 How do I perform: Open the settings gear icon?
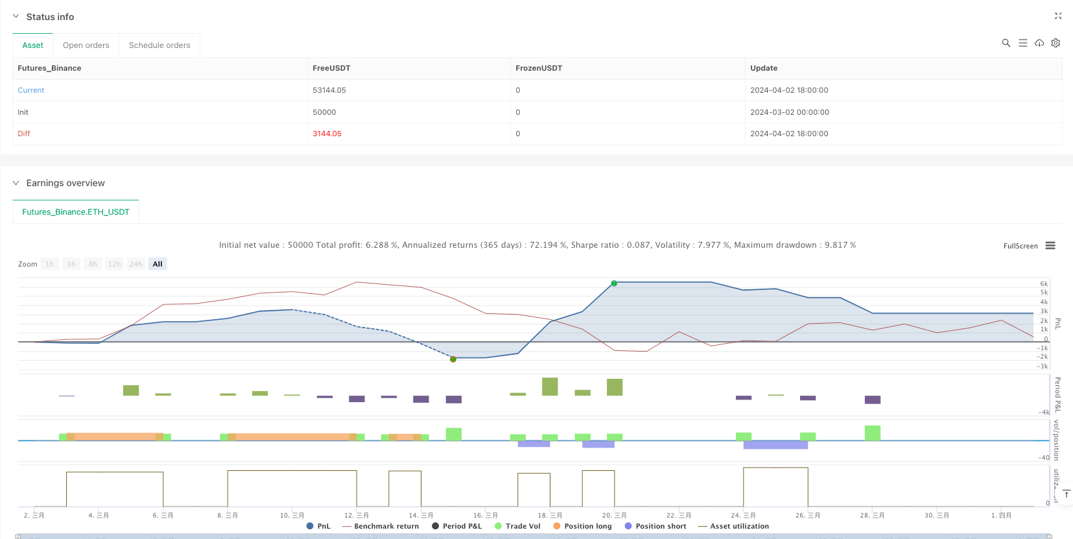[1055, 43]
